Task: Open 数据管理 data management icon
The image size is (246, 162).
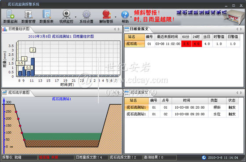Action: click(29, 17)
